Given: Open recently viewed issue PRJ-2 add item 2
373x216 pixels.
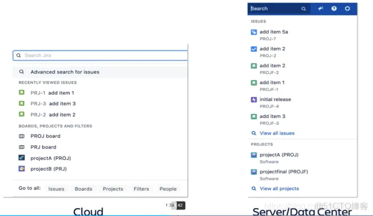Looking at the screenshot, I should [53, 114].
